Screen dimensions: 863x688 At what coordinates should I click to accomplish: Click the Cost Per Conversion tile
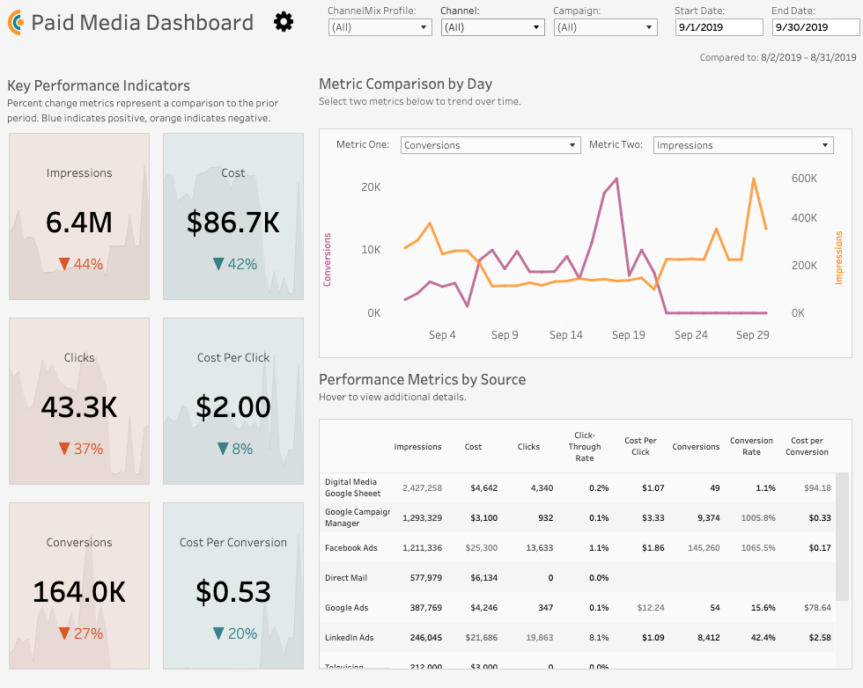[x=232, y=585]
